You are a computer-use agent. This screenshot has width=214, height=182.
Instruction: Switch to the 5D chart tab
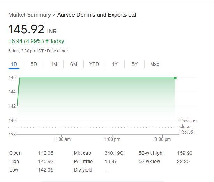pos(34,64)
